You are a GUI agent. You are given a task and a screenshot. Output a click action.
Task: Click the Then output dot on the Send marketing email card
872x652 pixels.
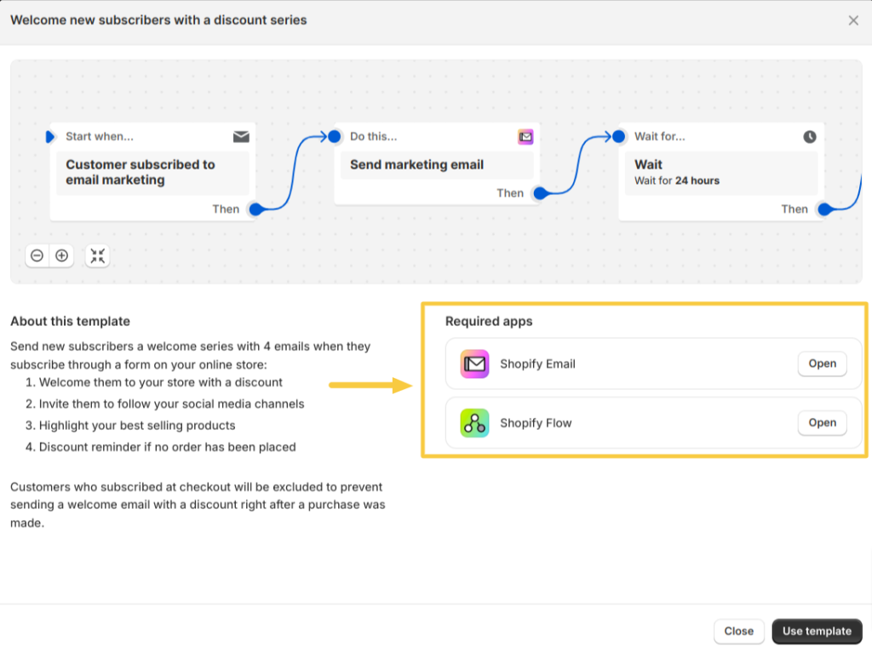[540, 193]
